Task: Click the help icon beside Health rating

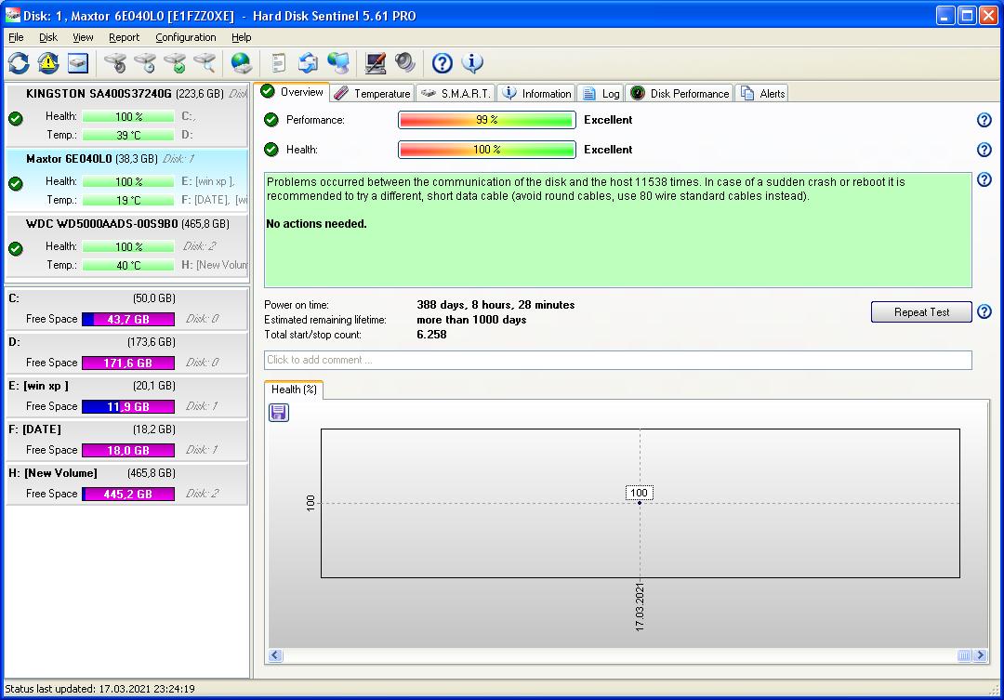Action: pos(984,150)
